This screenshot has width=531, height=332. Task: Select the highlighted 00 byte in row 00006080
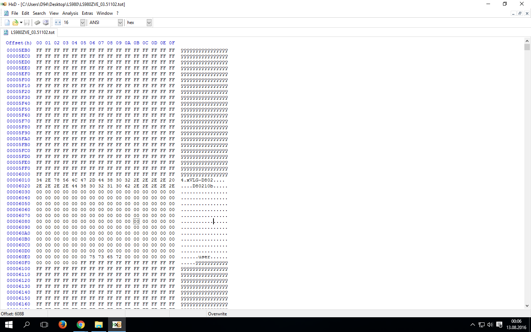136,221
